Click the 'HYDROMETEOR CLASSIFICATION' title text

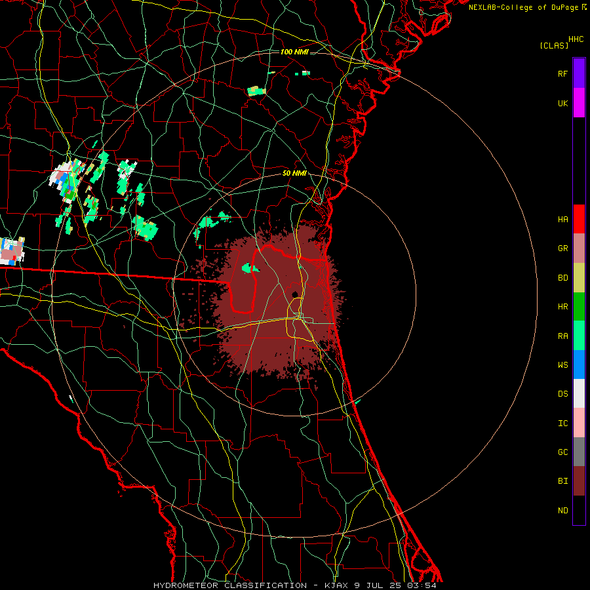point(230,585)
